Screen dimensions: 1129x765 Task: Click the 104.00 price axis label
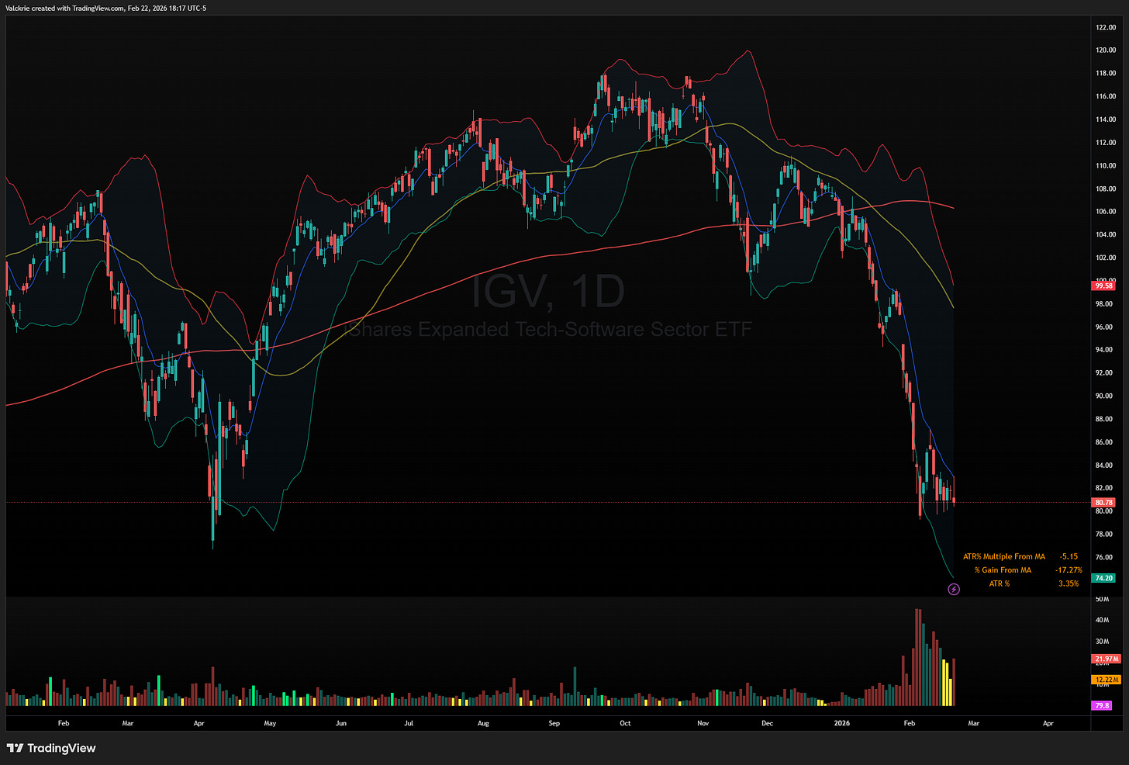(1106, 234)
